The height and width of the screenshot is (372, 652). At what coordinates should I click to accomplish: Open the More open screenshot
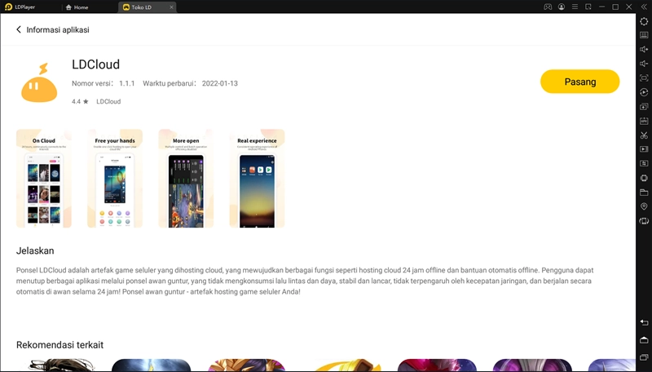click(186, 179)
